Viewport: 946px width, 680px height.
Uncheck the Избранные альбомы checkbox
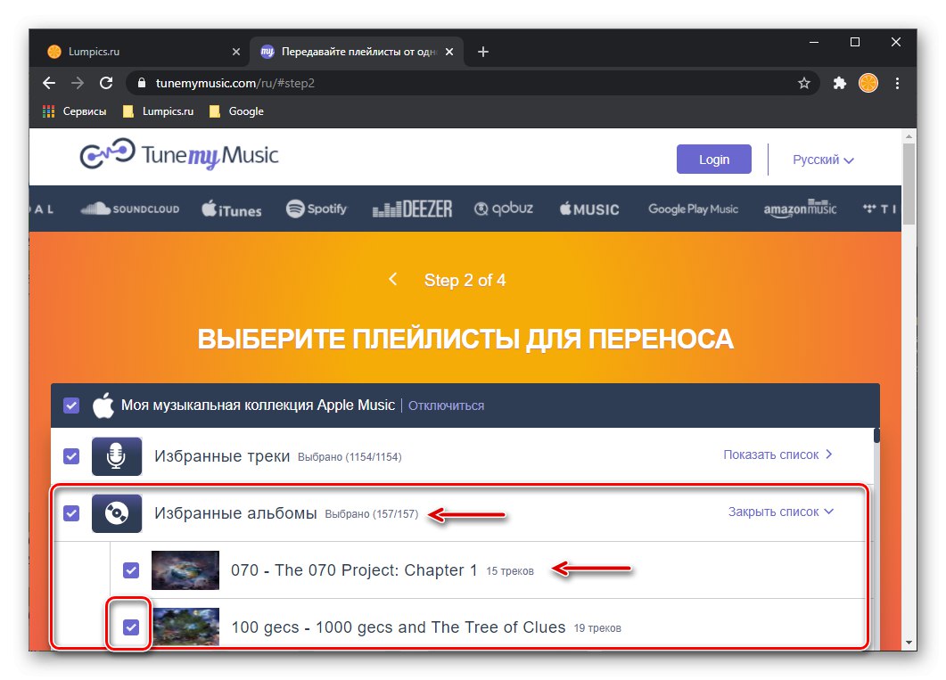pyautogui.click(x=71, y=513)
